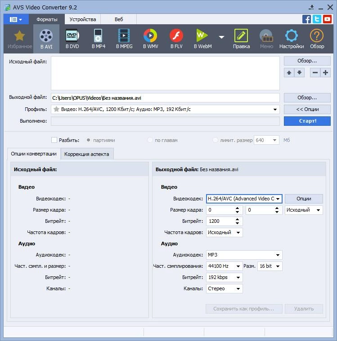Select the В MP4 format icon
The image size is (337, 341).
click(x=98, y=39)
